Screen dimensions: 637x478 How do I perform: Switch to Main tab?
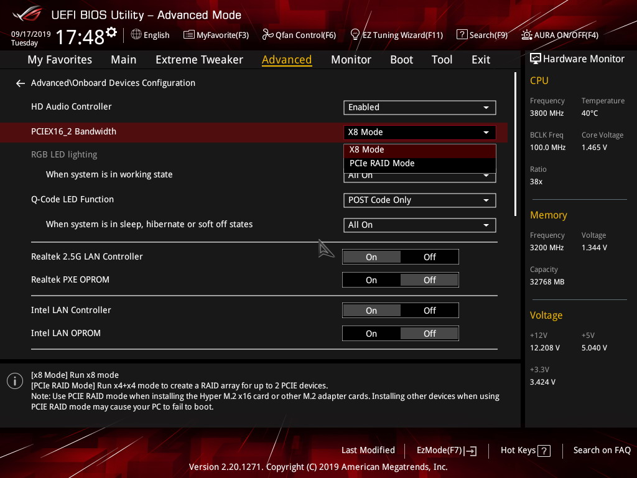point(124,60)
